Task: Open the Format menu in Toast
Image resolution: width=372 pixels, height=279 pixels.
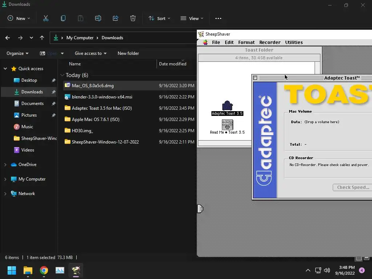Action: click(x=246, y=43)
